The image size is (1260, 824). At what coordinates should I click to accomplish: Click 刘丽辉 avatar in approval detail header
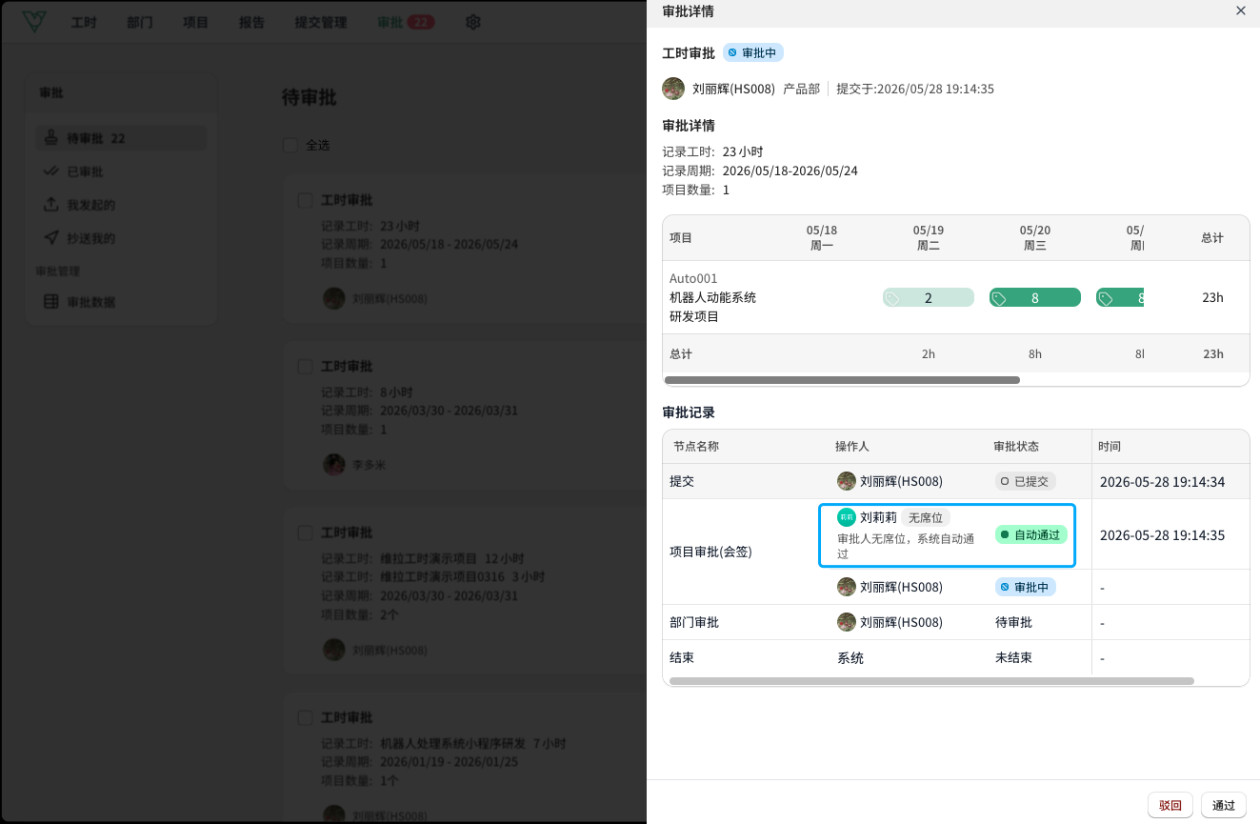coord(673,89)
